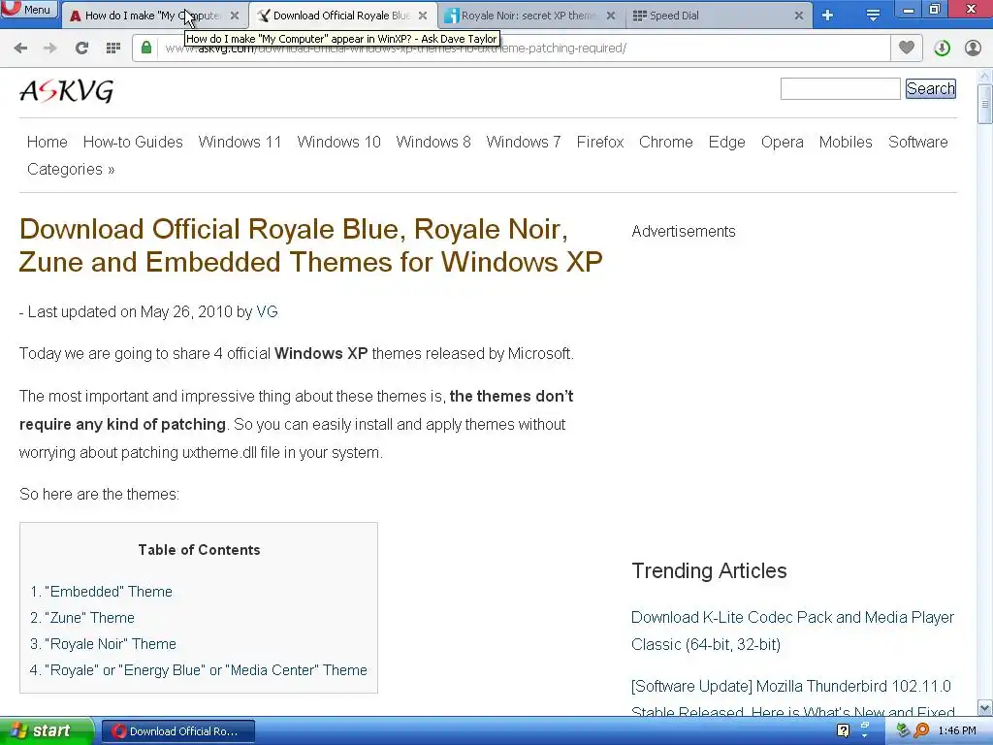Screen dimensions: 993x745
Task: Jump to "Embedded" Theme section
Action: coord(109,591)
